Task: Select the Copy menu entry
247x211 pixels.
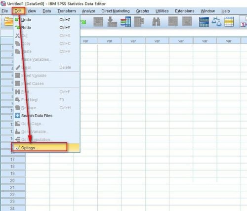Action: (x=47, y=43)
